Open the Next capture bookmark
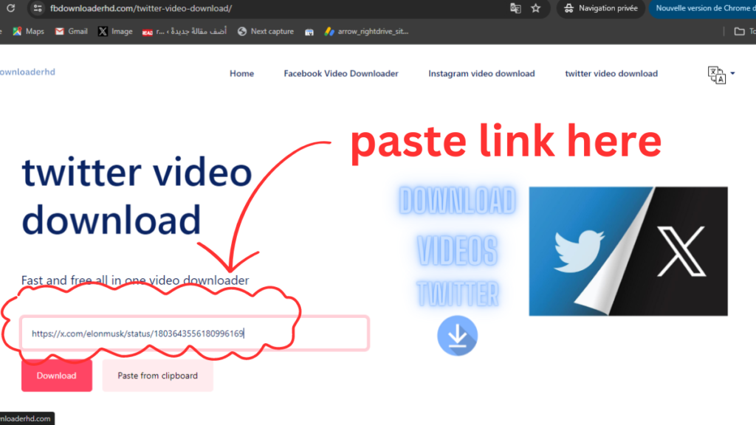 point(266,31)
